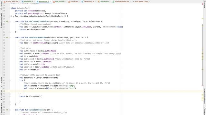Switch to AndroidManifest.xml tab
This screenshot has height=115, width=206.
[x=122, y=2]
